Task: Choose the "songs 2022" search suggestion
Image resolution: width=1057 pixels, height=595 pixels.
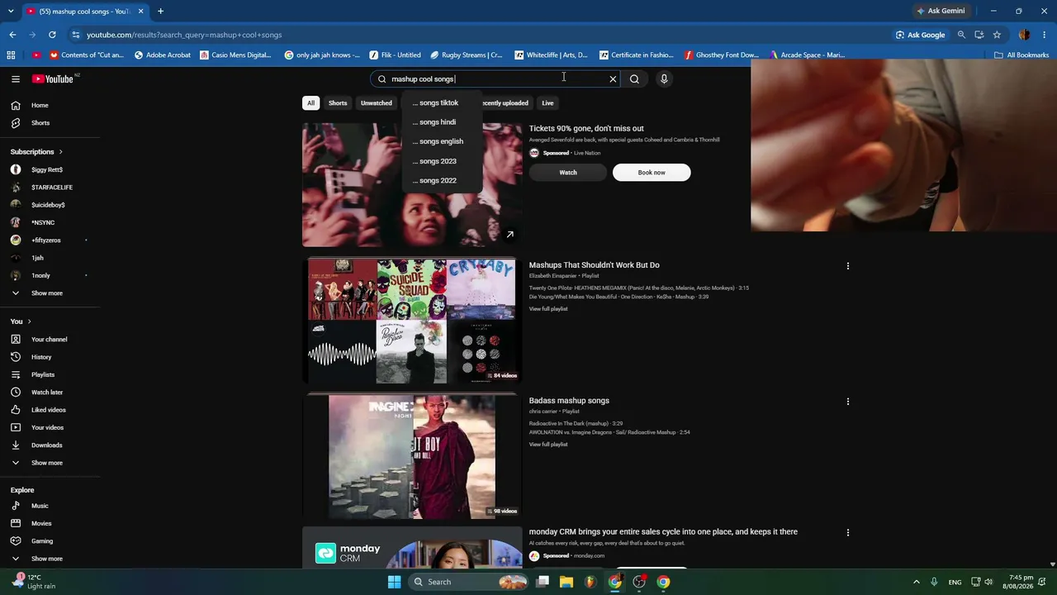Action: tap(442, 180)
